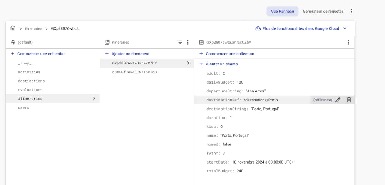This screenshot has height=185, width=385.
Task: Click the home icon in the breadcrumb
Action: 13,28
